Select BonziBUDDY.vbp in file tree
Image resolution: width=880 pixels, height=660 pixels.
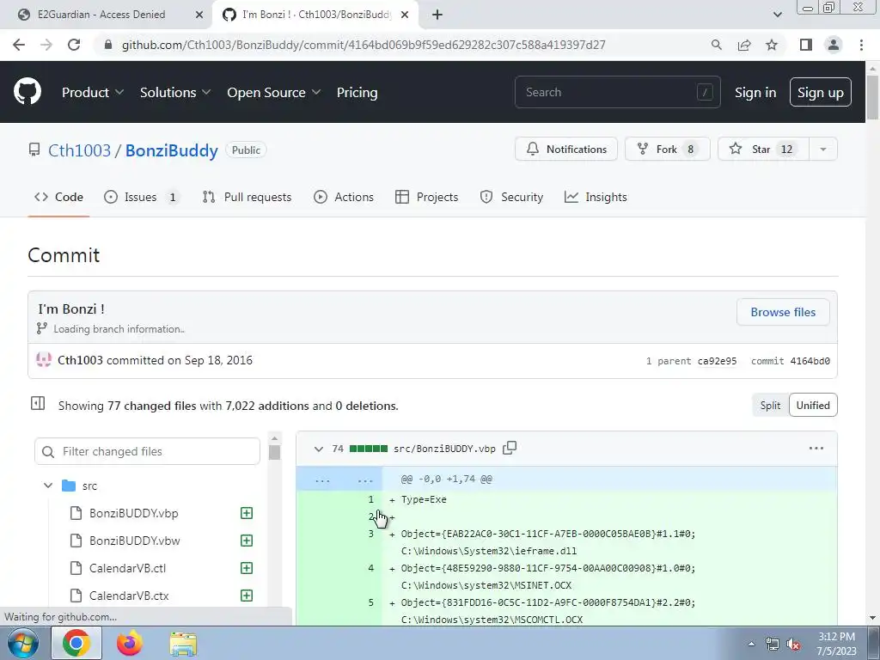pyautogui.click(x=133, y=513)
